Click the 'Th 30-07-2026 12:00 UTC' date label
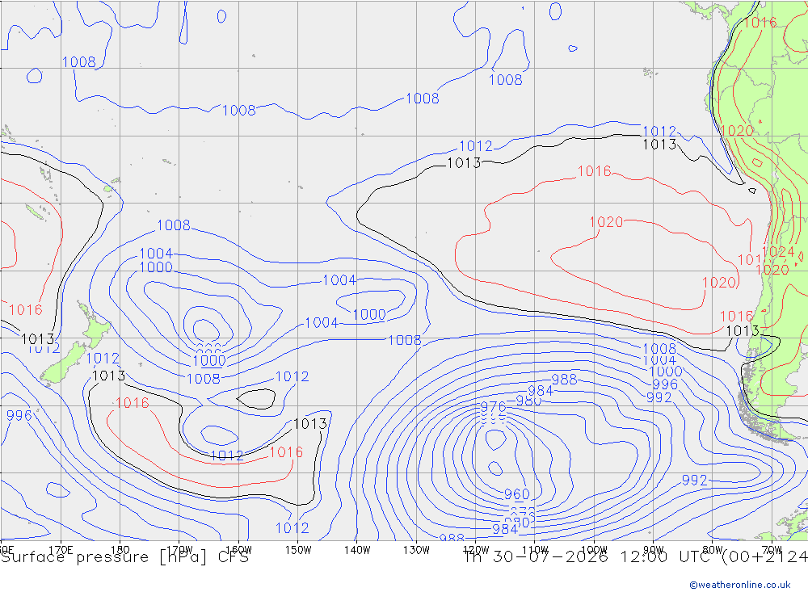808x592 pixels. click(x=589, y=557)
